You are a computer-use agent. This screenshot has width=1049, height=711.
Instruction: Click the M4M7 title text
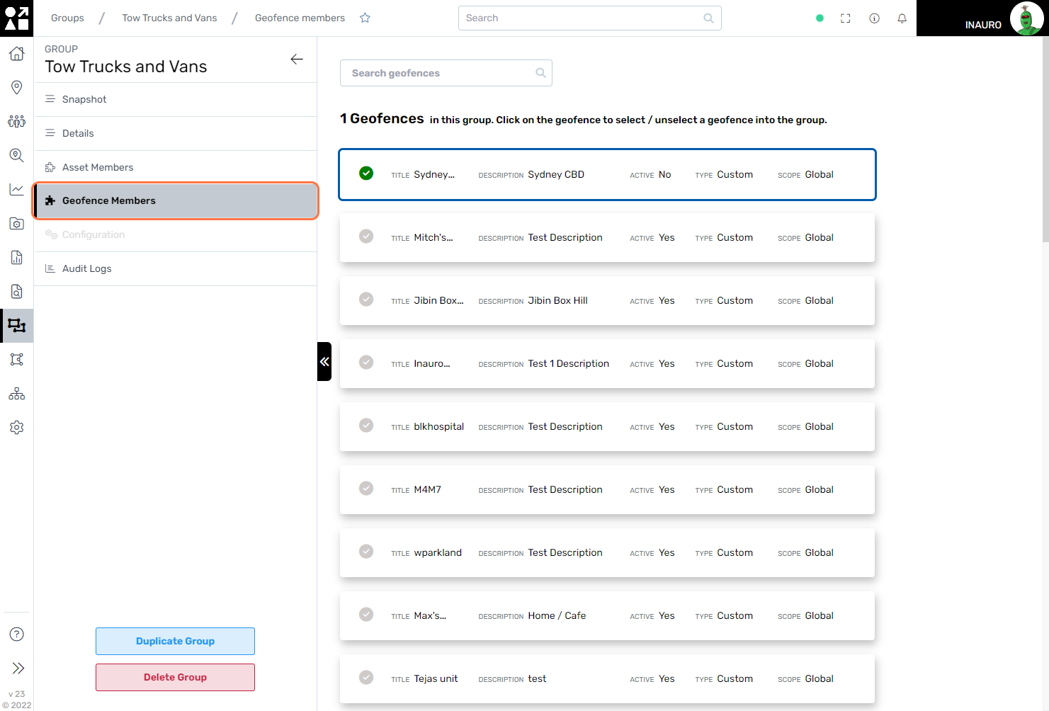pyautogui.click(x=427, y=489)
